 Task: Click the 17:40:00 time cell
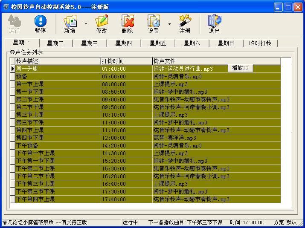[x=127, y=199]
